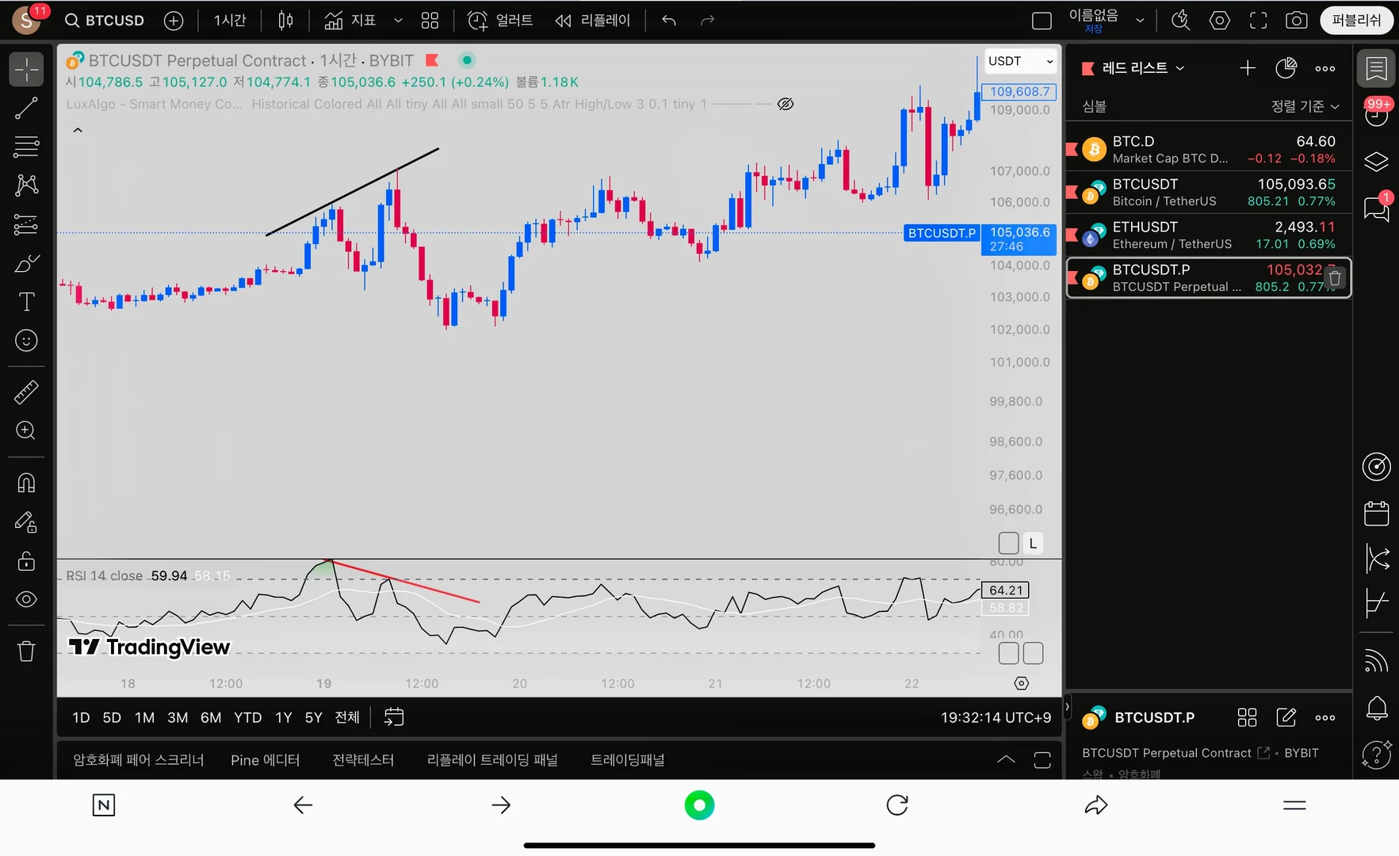Open the 전략테스터 tab
Image resolution: width=1399 pixels, height=856 pixels.
tap(363, 760)
